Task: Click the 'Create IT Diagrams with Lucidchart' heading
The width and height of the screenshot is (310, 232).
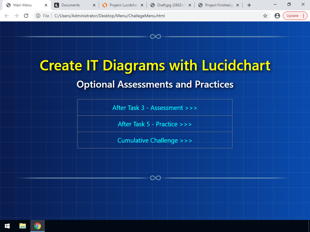Action: click(155, 66)
